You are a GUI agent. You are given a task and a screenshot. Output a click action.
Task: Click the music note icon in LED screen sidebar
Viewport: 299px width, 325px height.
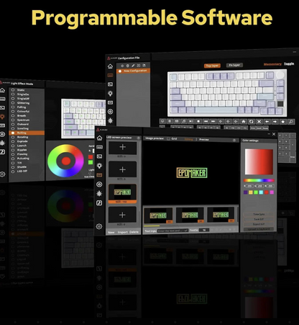pos(99,203)
